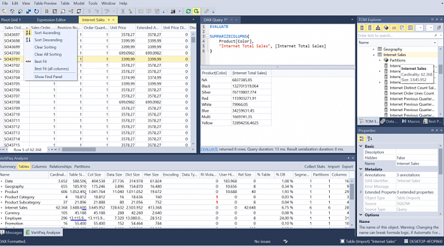Open the Model menu

(x=79, y=3)
